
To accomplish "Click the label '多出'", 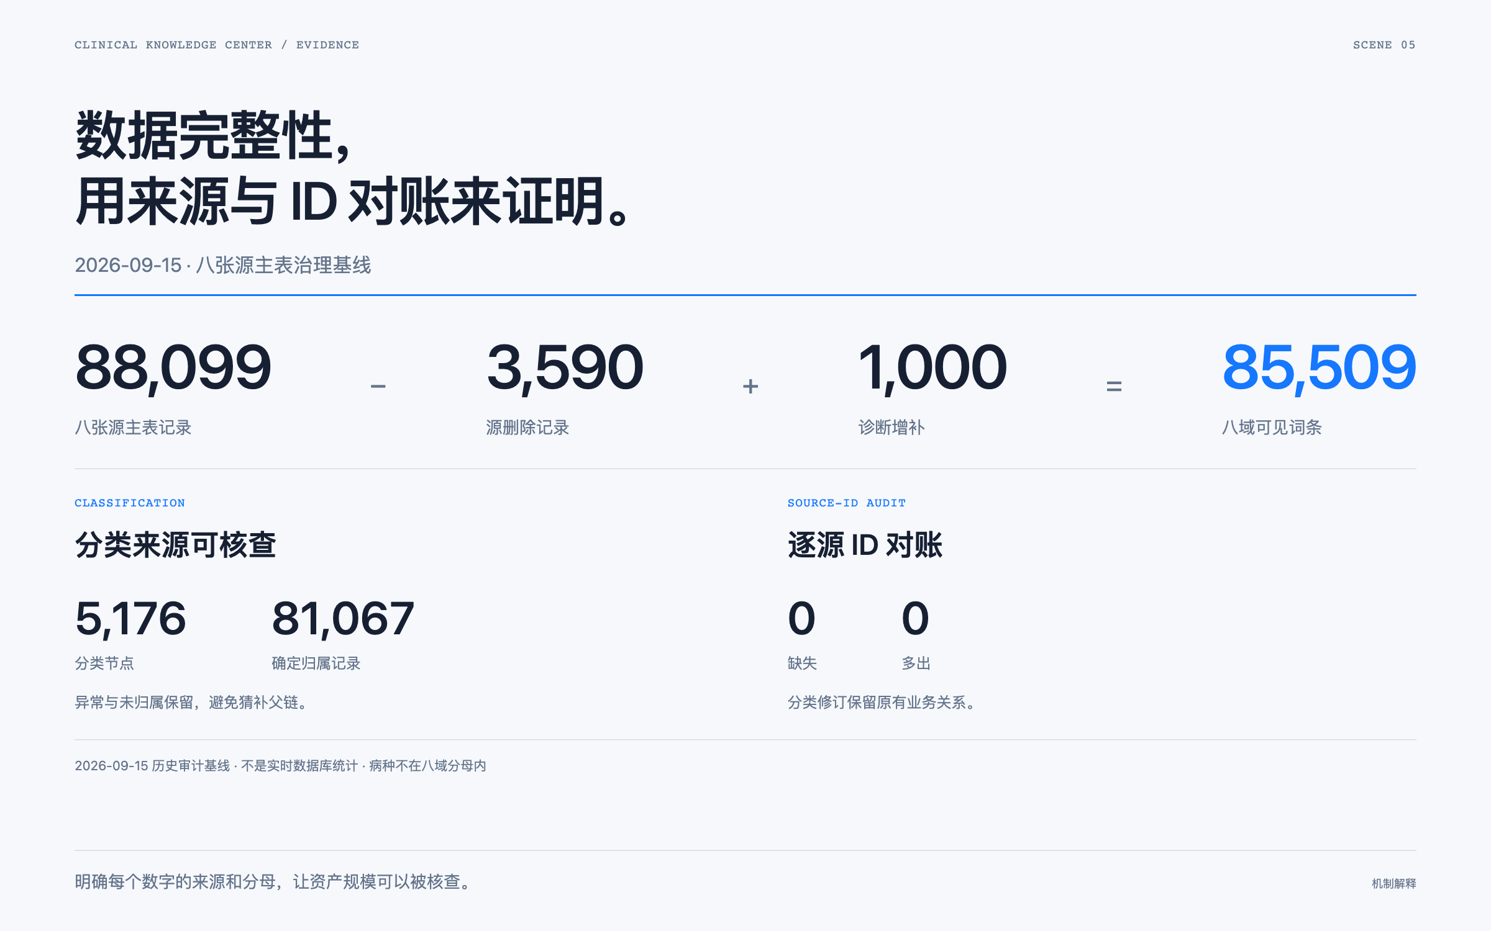I will [916, 663].
